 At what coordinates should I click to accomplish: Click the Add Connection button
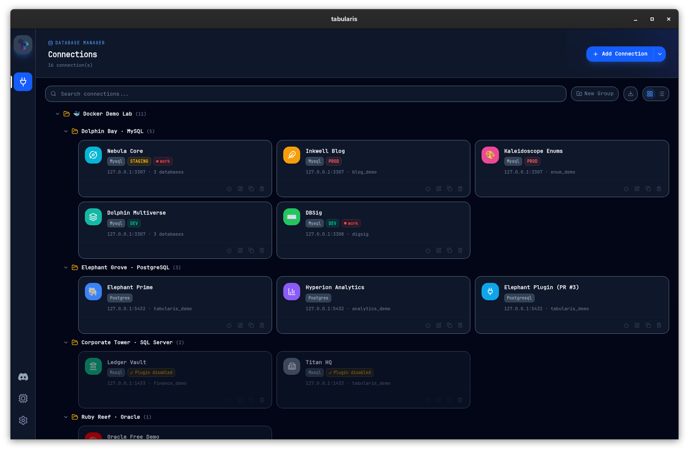(620, 54)
